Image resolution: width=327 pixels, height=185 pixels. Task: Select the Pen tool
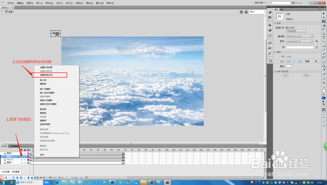(x=324, y=34)
